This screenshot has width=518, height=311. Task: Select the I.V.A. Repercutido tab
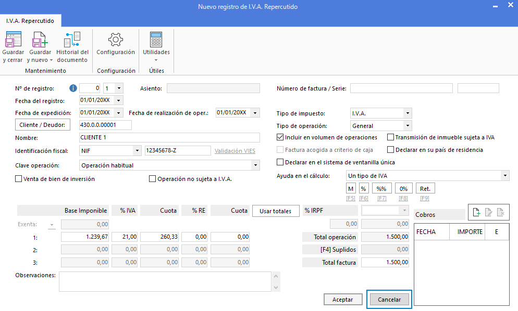click(x=30, y=21)
